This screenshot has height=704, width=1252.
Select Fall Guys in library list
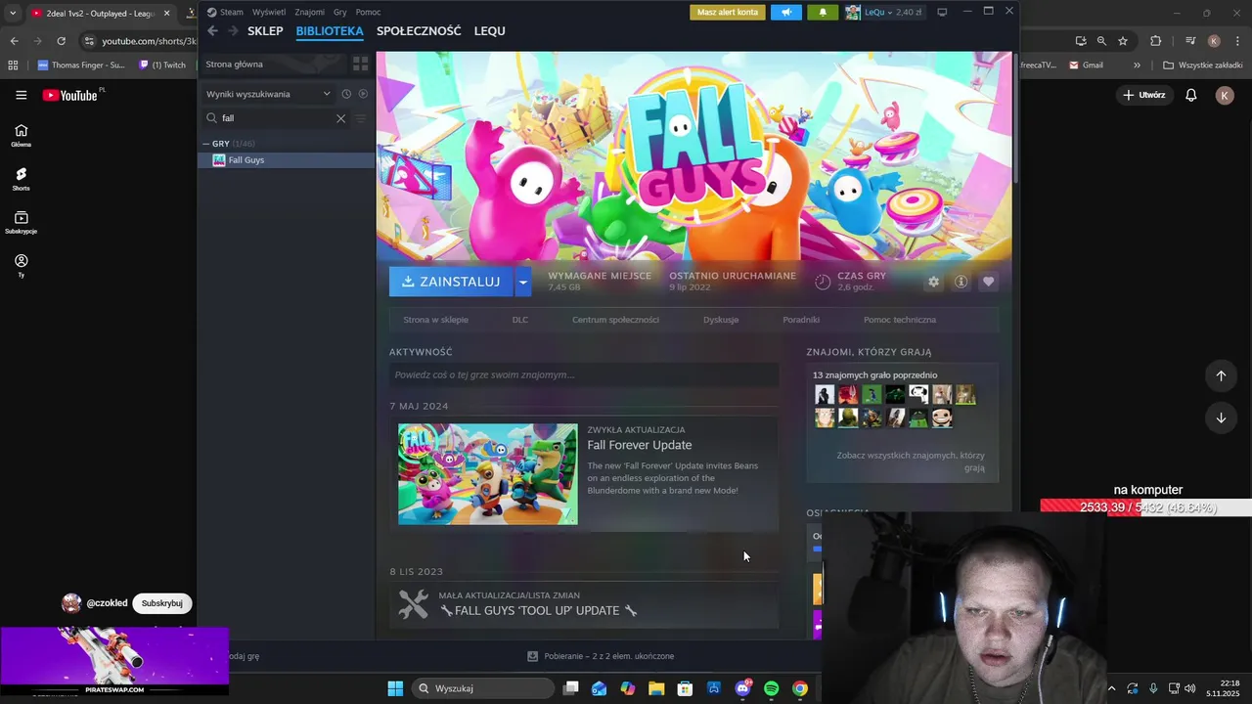pos(287,160)
